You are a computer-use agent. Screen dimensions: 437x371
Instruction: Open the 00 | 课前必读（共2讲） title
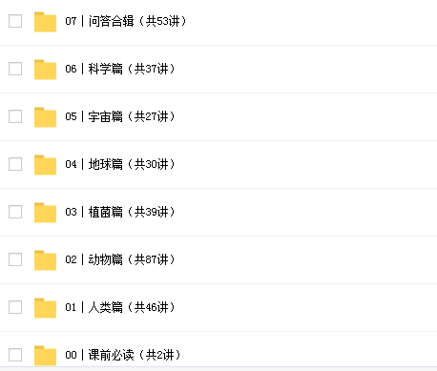pyautogui.click(x=123, y=355)
